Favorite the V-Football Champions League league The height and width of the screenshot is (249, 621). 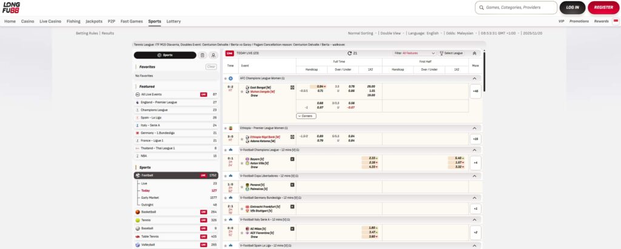tap(226, 150)
